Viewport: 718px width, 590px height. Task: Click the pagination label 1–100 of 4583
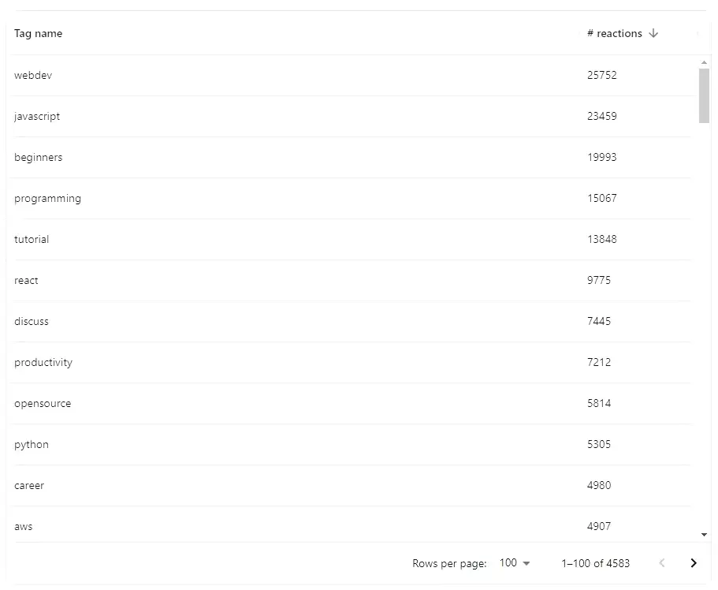[596, 562]
